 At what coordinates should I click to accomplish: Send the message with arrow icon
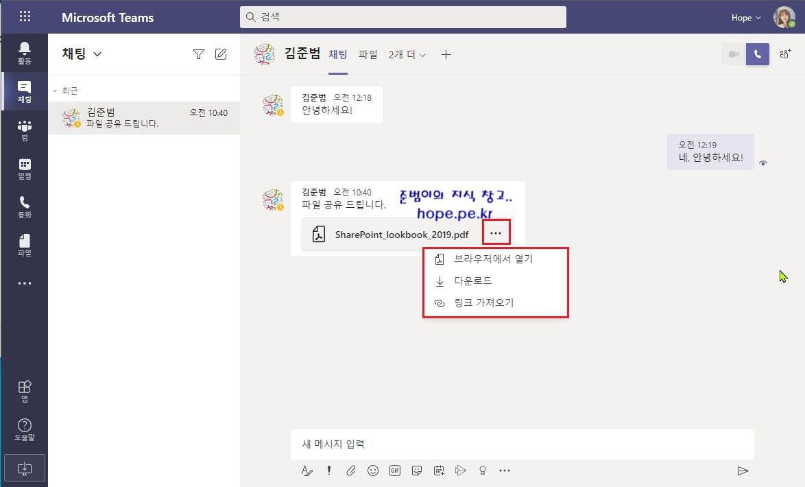point(743,471)
